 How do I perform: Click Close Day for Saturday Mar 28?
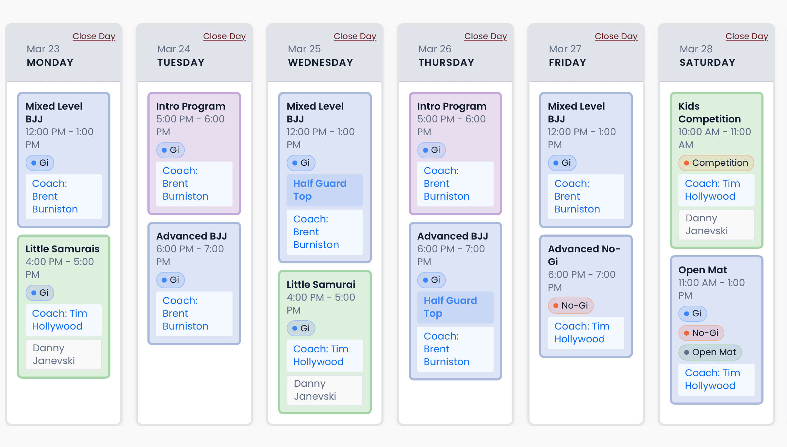[747, 36]
